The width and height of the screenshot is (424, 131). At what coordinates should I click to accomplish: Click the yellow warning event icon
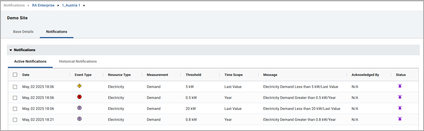[x=79, y=86]
